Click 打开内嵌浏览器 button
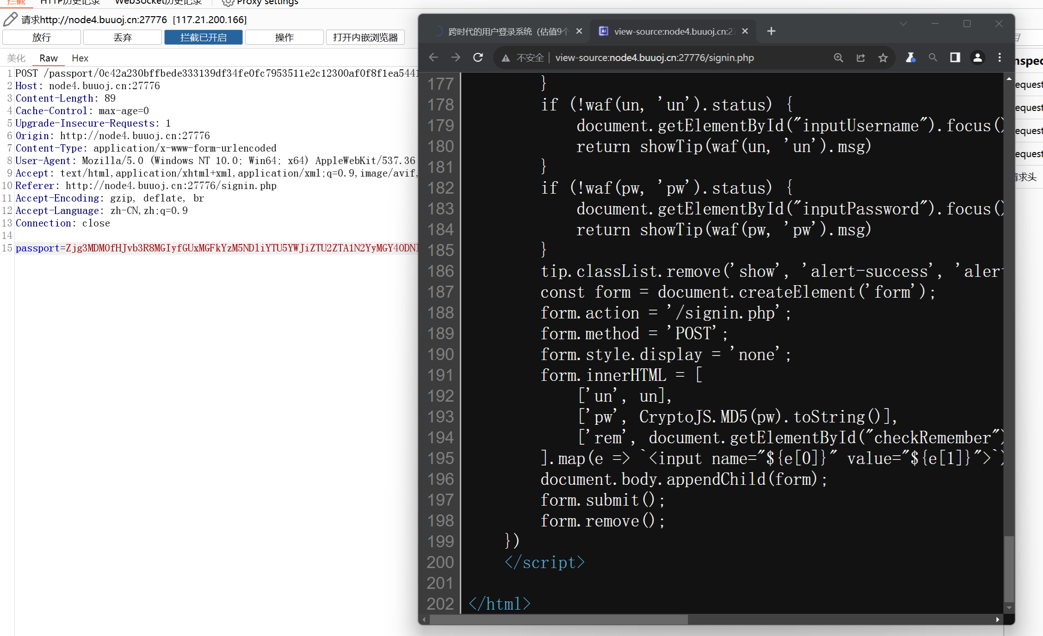The width and height of the screenshot is (1043, 636). pyautogui.click(x=365, y=37)
